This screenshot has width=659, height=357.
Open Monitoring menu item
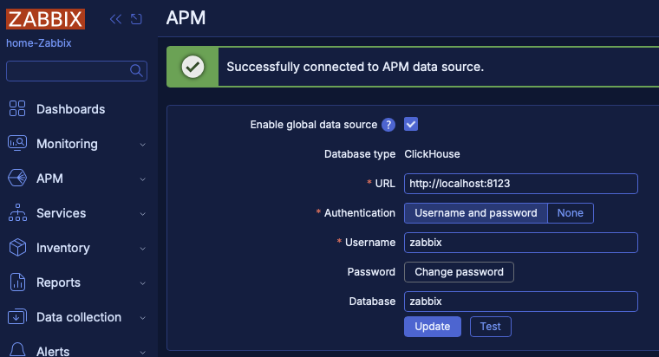67,144
